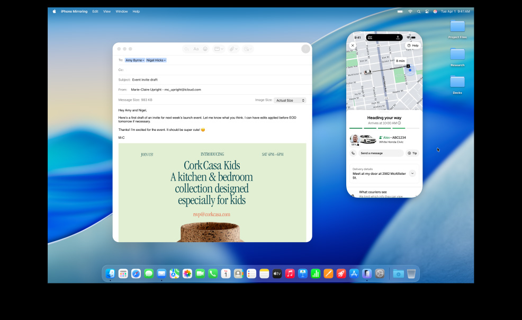
Task: Click the delivery progress bar
Action: point(384,128)
